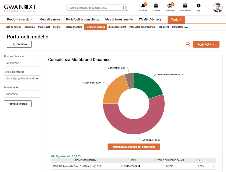Click the search magnifier icon
The height and width of the screenshot is (172, 226).
[x=125, y=8]
